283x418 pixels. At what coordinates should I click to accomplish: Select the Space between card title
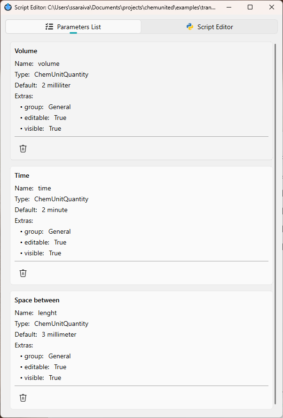point(37,300)
